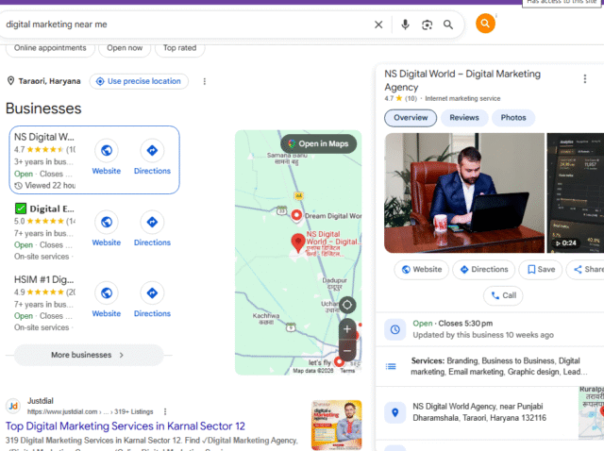Select the NS Digital W... business card title
Viewport: 604px width, 451px height.
tap(44, 137)
